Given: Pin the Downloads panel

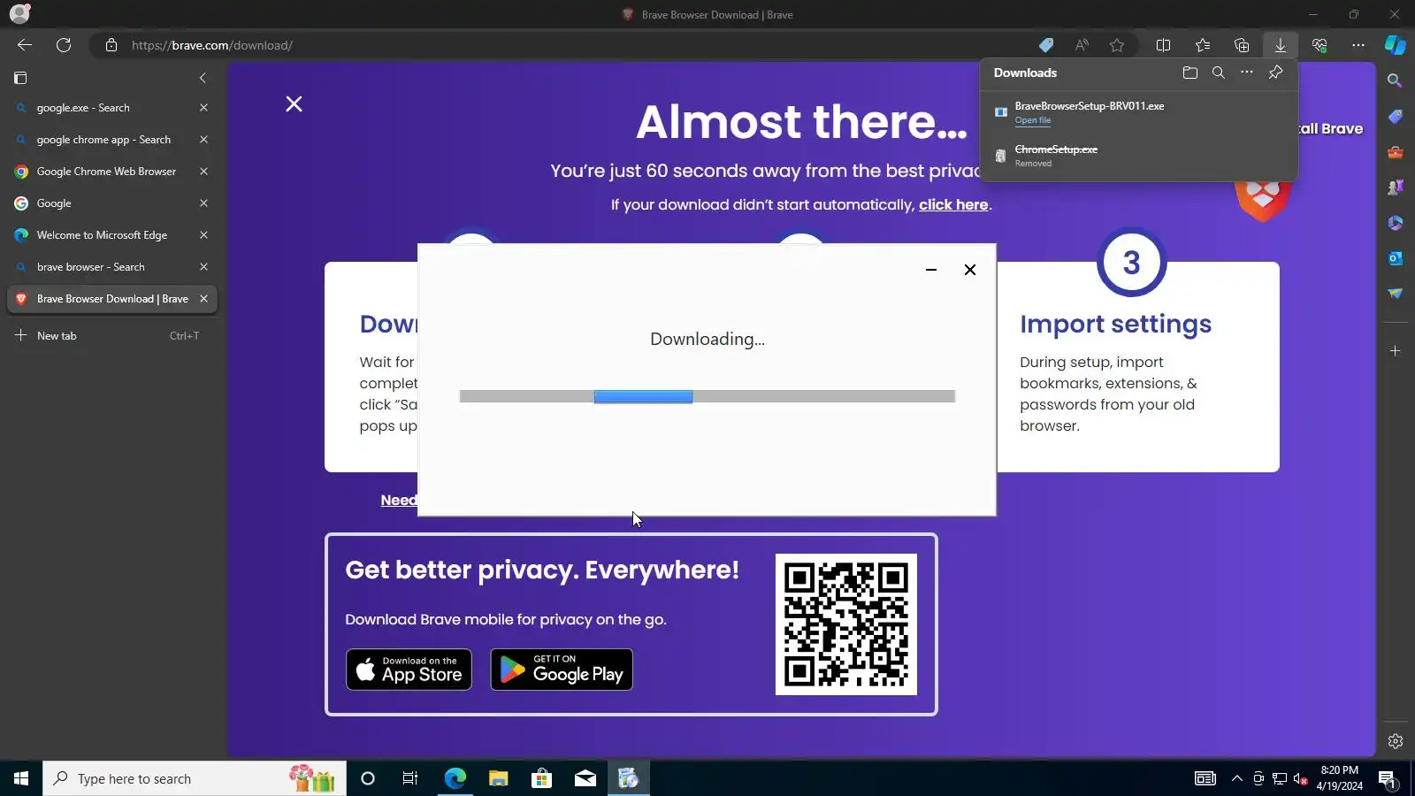Looking at the screenshot, I should [x=1275, y=73].
